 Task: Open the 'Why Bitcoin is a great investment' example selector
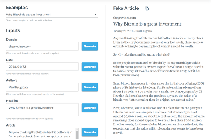pyautogui.click(x=52, y=15)
